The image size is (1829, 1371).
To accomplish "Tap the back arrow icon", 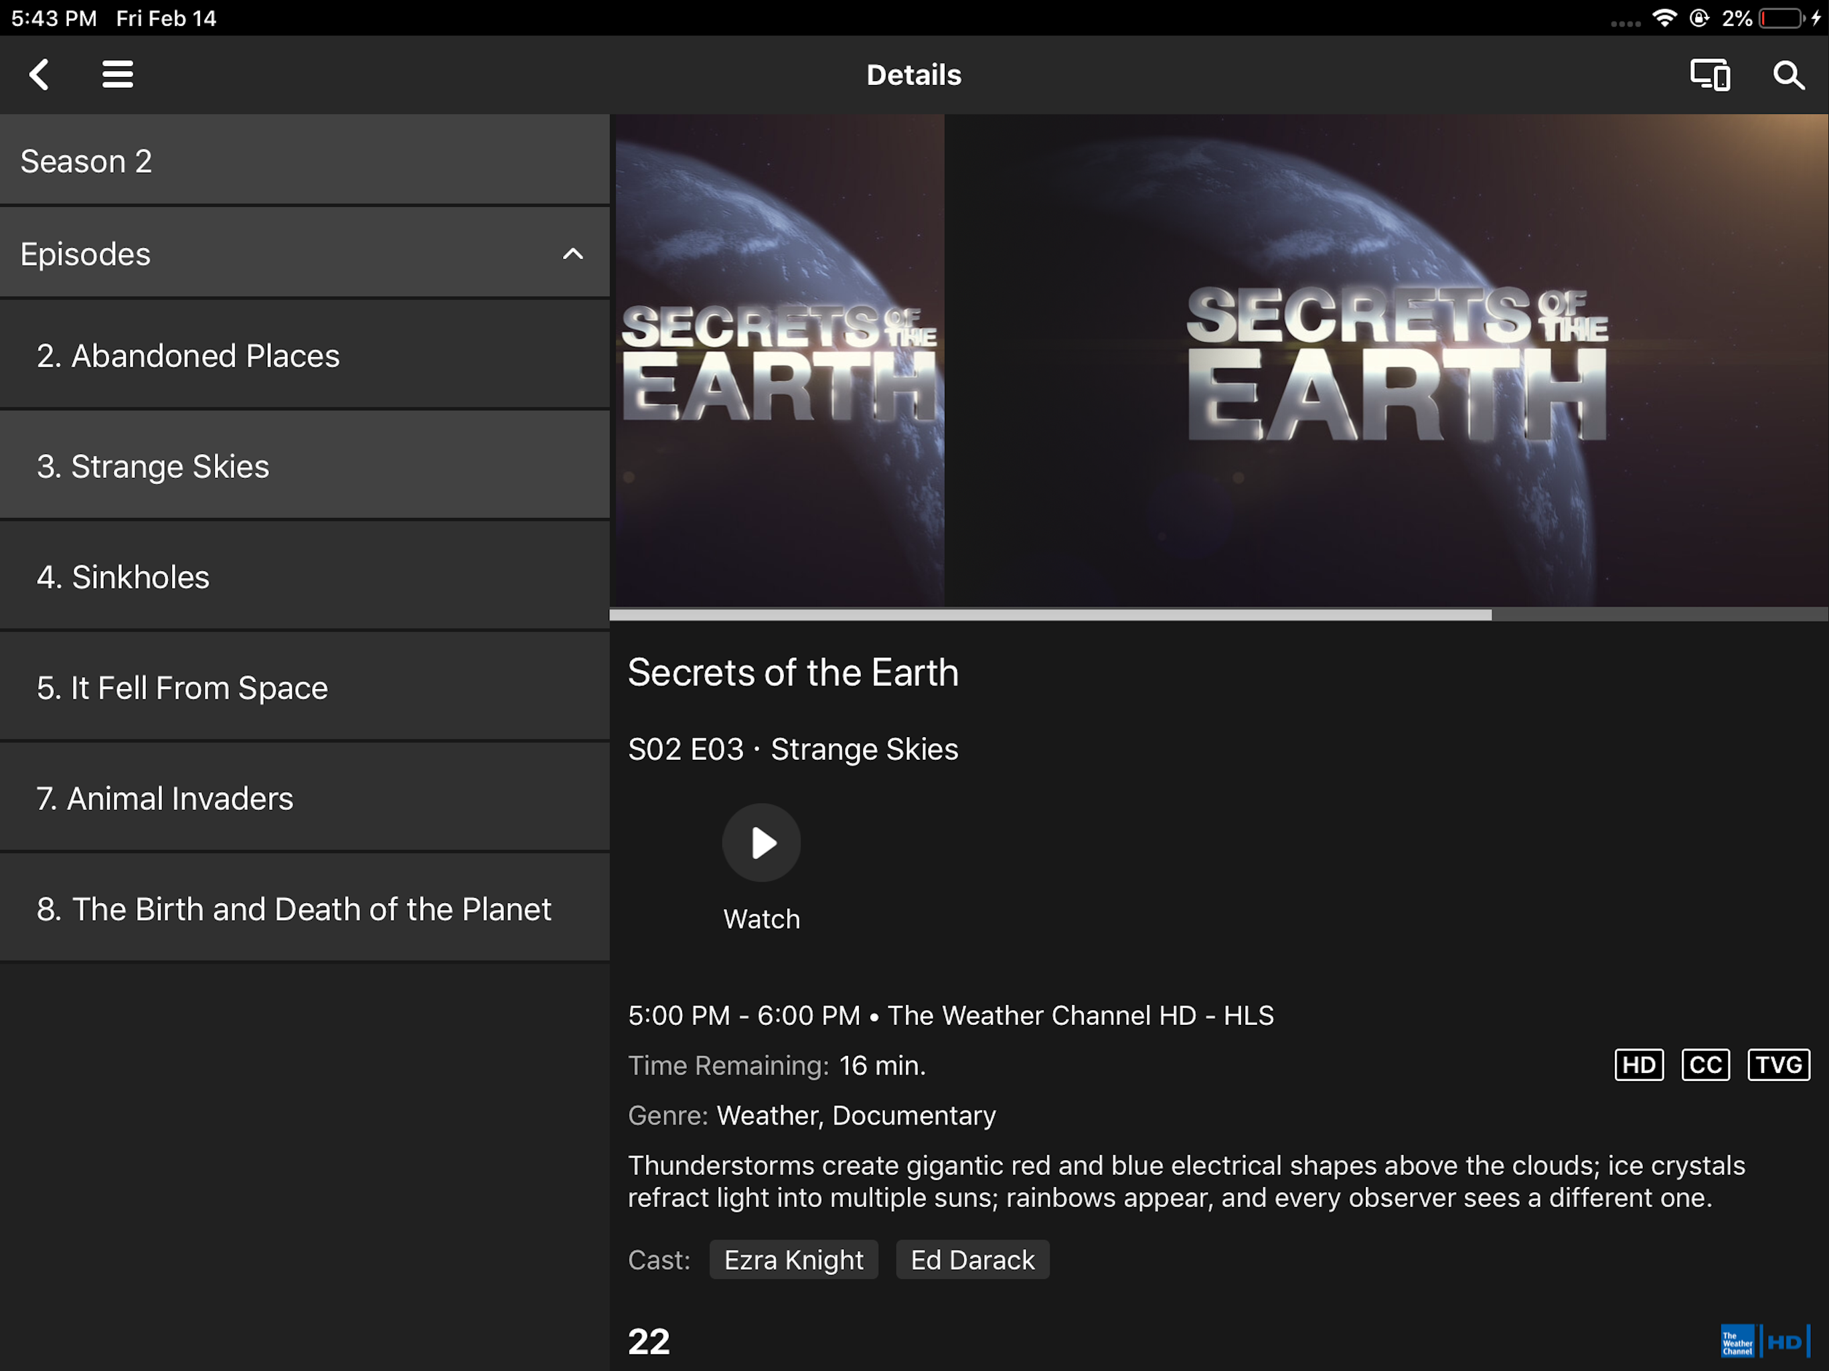I will click(x=39, y=74).
